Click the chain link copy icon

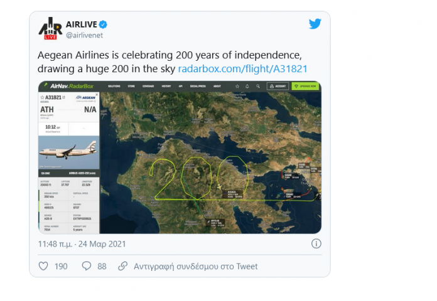(x=122, y=266)
